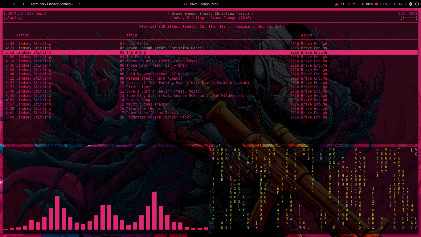Image resolution: width=421 pixels, height=237 pixels.
Task: Click thermometer temperature icon
Action: coord(349,4)
